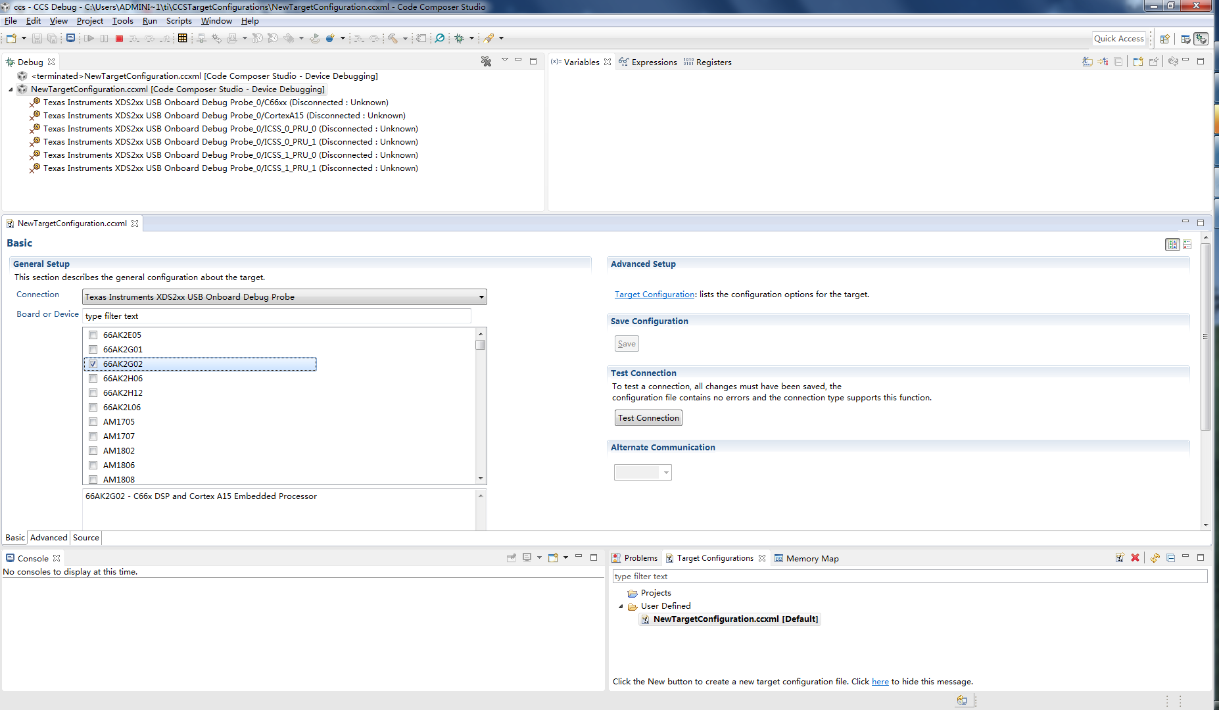1219x710 pixels.
Task: Click Open Console icon in Console view
Action: (553, 557)
